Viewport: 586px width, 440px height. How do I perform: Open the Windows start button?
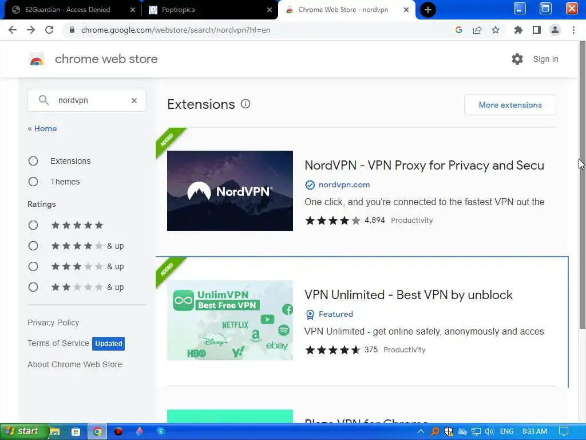[x=24, y=431]
